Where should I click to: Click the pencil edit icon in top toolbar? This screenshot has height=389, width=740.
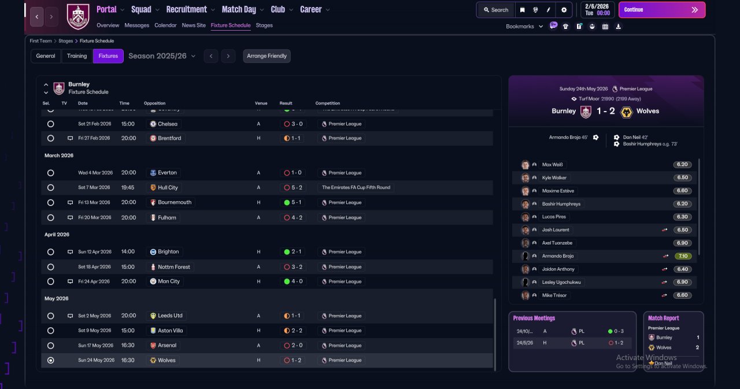(549, 10)
